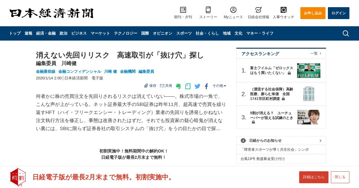Image resolution: width=359 pixels, height=188 pixels.
Task: Save article with 保存 clip icon
Action: click(150, 86)
